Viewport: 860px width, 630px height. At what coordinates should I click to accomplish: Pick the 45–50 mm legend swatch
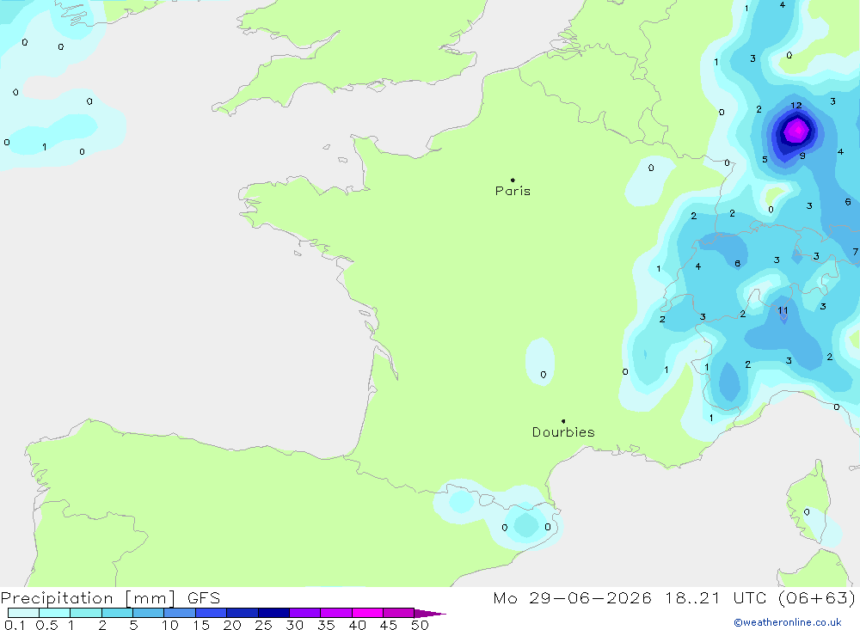click(399, 613)
